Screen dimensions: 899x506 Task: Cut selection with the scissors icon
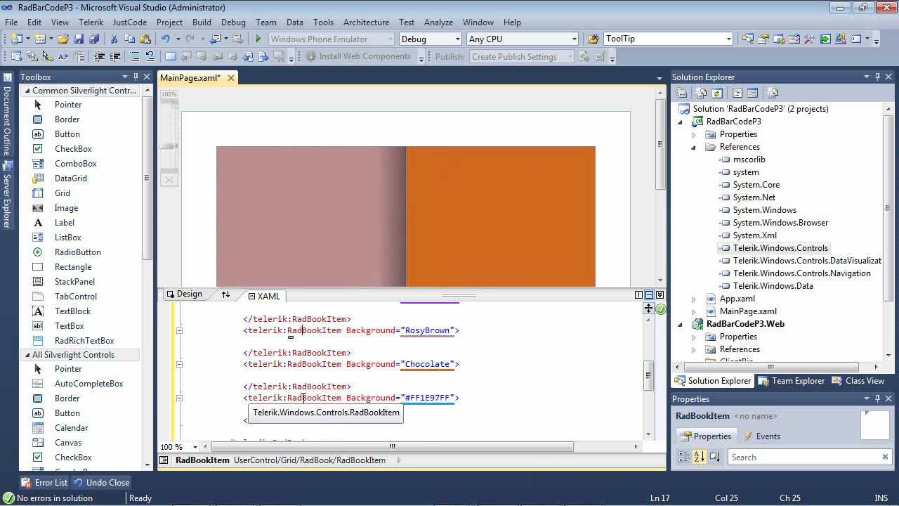[114, 39]
